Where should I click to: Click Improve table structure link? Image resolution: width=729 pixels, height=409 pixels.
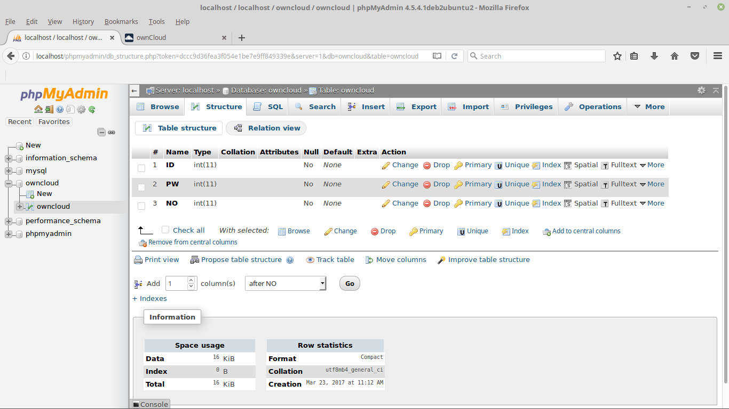tap(484, 260)
